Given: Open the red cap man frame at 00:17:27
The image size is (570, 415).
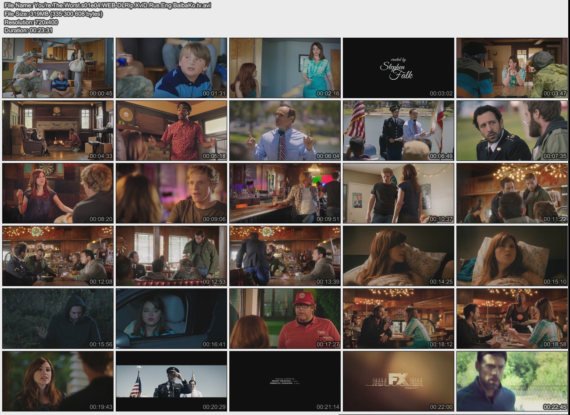Looking at the screenshot, I should pos(285,319).
